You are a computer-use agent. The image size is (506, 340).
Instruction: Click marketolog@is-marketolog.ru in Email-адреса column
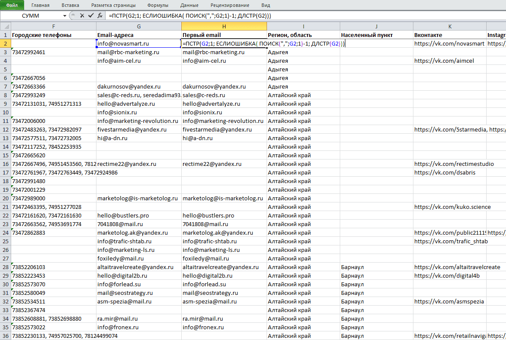tap(139, 198)
